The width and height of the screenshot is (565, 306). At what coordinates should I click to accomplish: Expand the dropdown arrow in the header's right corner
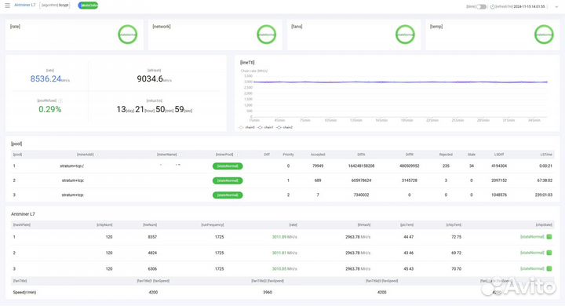pyautogui.click(x=556, y=6)
